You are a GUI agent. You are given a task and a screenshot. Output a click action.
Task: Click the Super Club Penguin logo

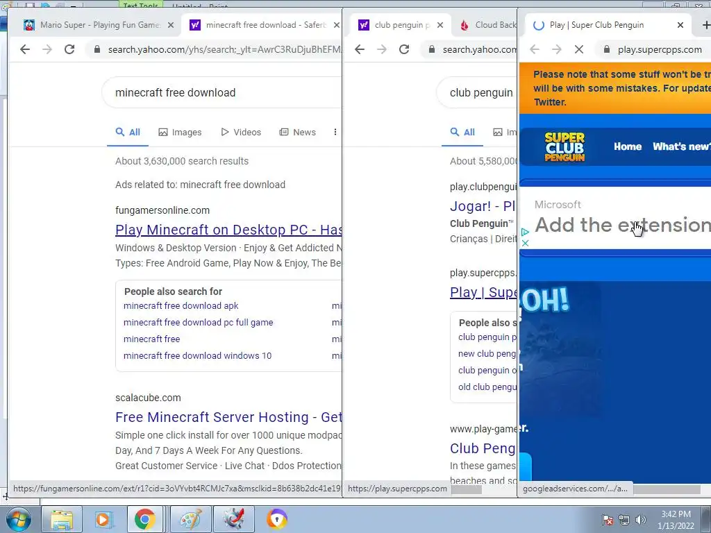[x=564, y=147]
